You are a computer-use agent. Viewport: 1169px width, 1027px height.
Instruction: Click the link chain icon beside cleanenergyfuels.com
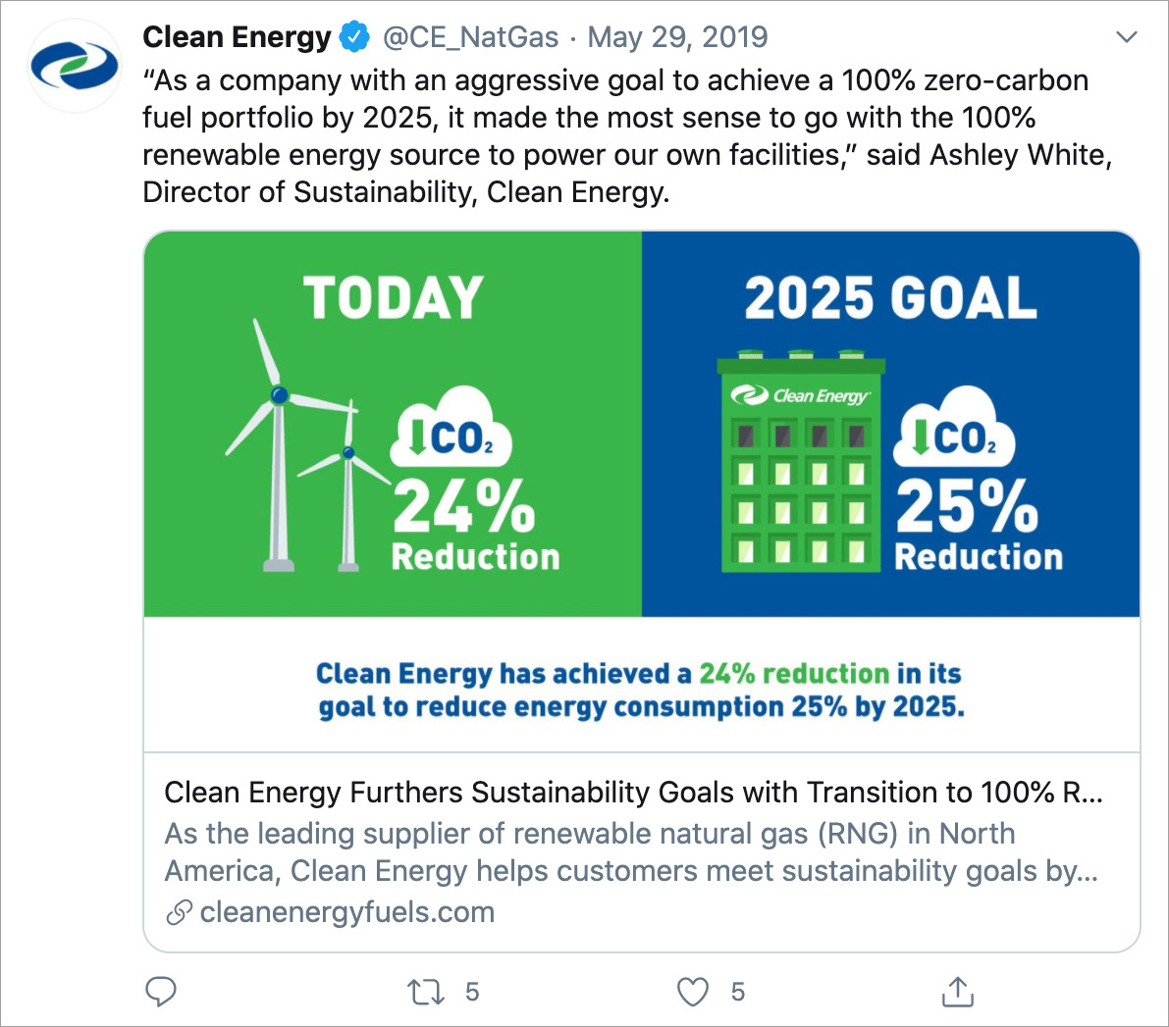tap(179, 912)
